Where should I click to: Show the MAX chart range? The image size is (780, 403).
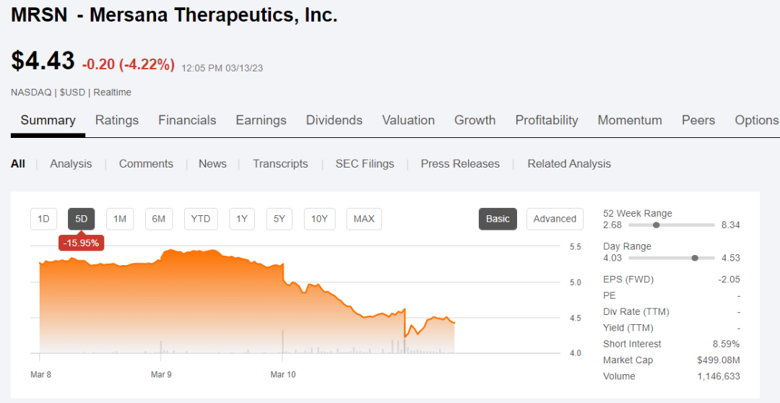point(364,219)
